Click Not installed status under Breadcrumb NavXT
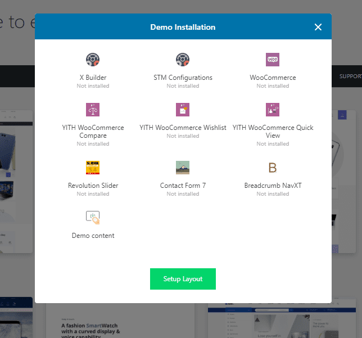362x338 pixels. point(273,194)
